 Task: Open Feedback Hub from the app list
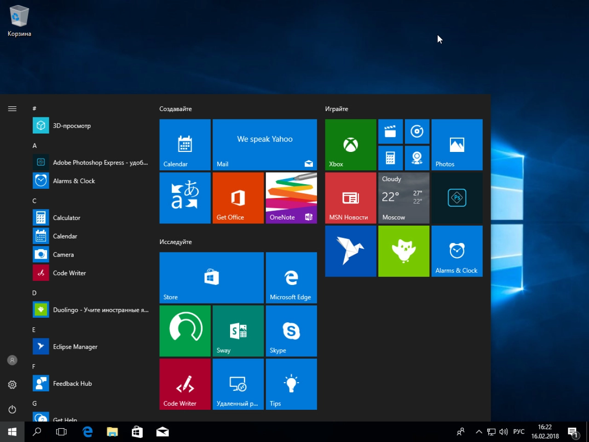coord(91,384)
